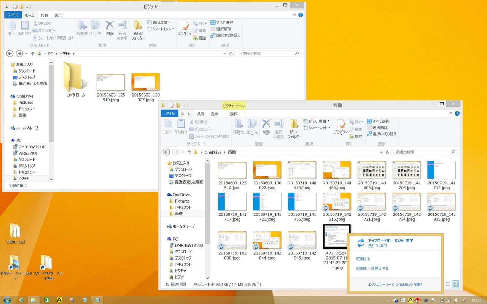Open the Short_Cut desktop icon
Viewport: 487px width, 304px height.
[x=15, y=233]
